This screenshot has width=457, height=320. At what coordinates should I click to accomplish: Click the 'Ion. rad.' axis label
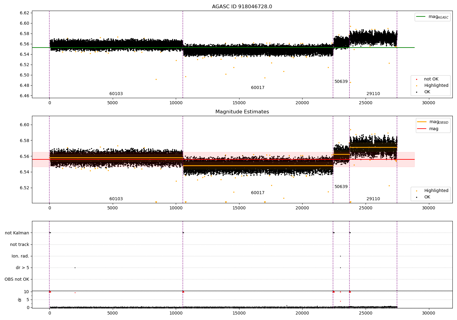pyautogui.click(x=20, y=256)
